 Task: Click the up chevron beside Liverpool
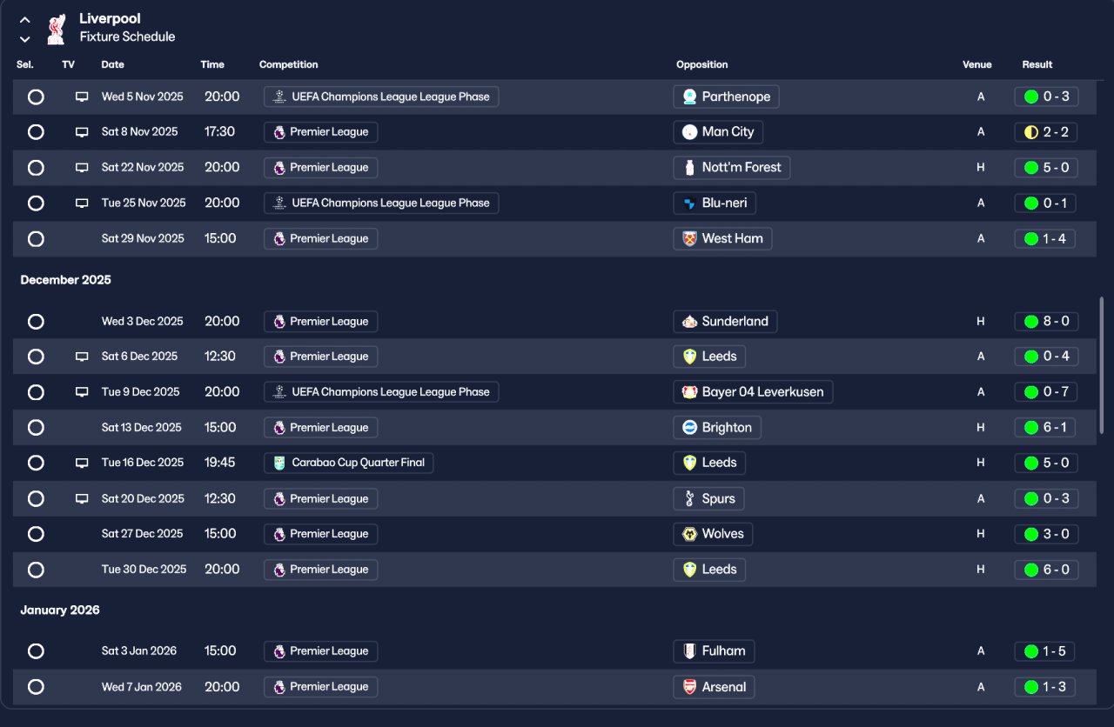[25, 20]
